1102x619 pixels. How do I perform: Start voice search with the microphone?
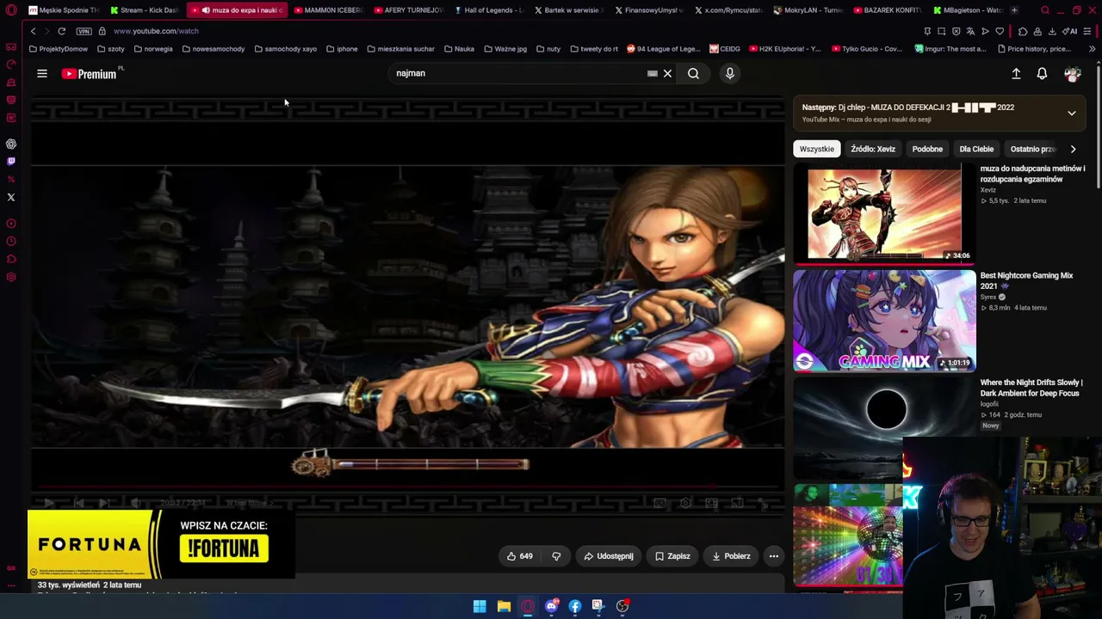point(730,73)
